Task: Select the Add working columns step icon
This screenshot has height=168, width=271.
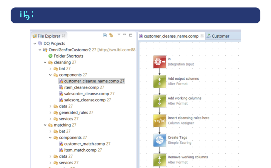Action: point(159,101)
